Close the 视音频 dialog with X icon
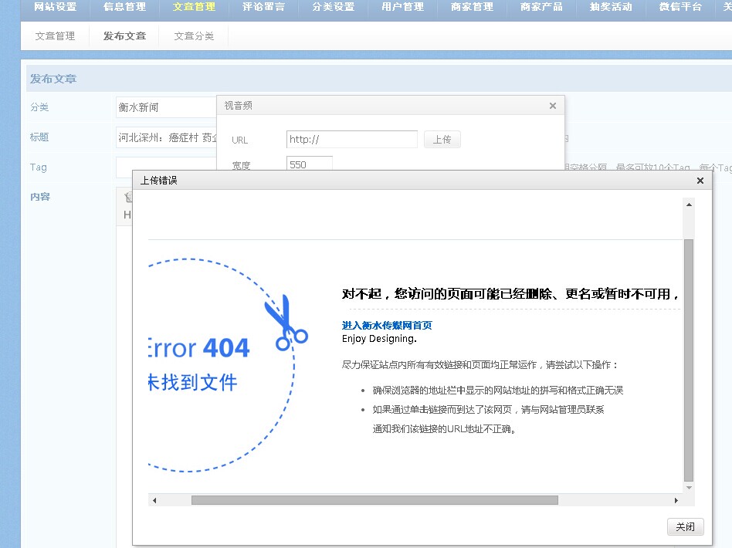The width and height of the screenshot is (732, 548). click(x=552, y=106)
